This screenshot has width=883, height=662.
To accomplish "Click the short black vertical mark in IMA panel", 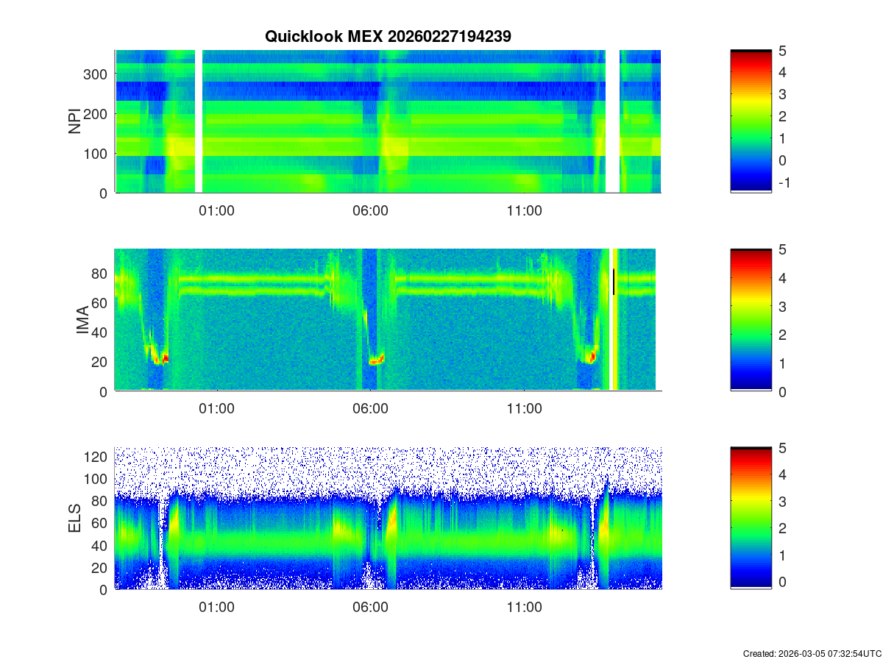I will tap(613, 282).
